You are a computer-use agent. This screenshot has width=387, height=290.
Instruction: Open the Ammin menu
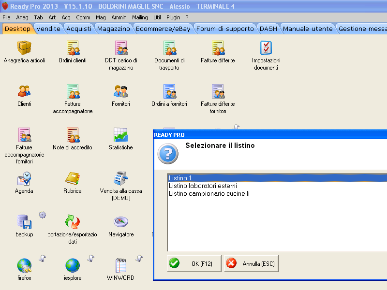coord(119,17)
